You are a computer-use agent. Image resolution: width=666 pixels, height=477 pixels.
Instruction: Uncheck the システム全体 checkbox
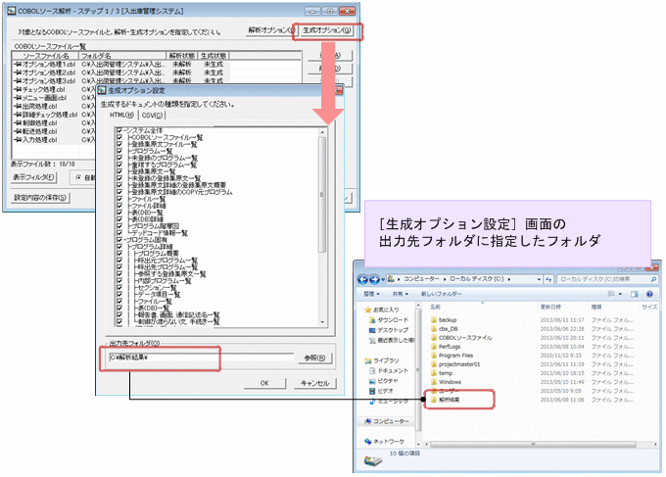(119, 131)
